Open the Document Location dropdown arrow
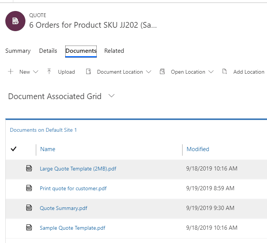Screen dimensions: 267x243 148,72
